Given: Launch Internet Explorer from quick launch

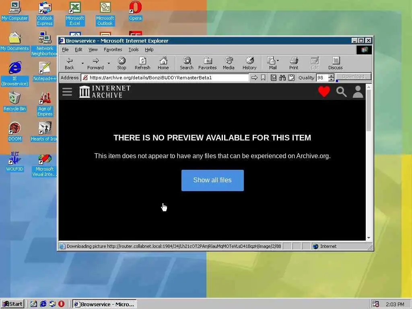Looking at the screenshot, I should point(43,304).
